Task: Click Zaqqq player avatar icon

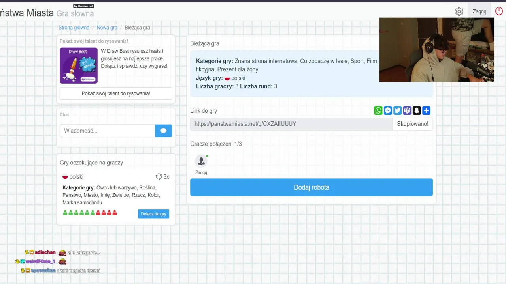Action: point(201,161)
